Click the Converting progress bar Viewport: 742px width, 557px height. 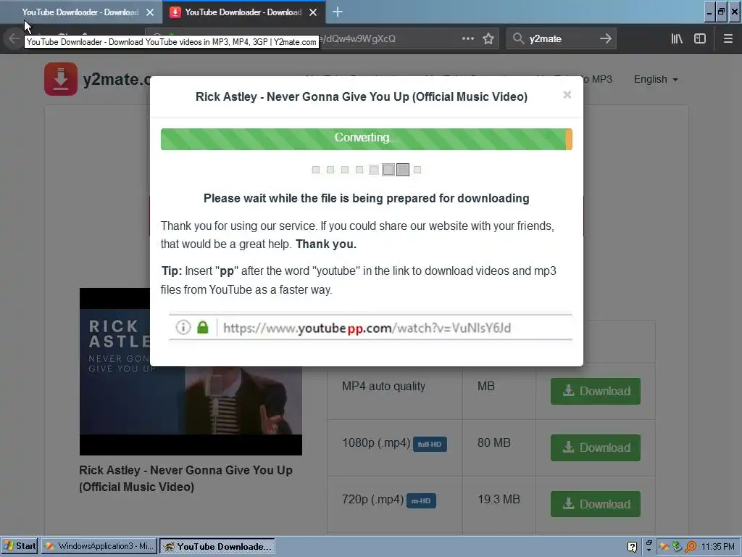tap(366, 139)
